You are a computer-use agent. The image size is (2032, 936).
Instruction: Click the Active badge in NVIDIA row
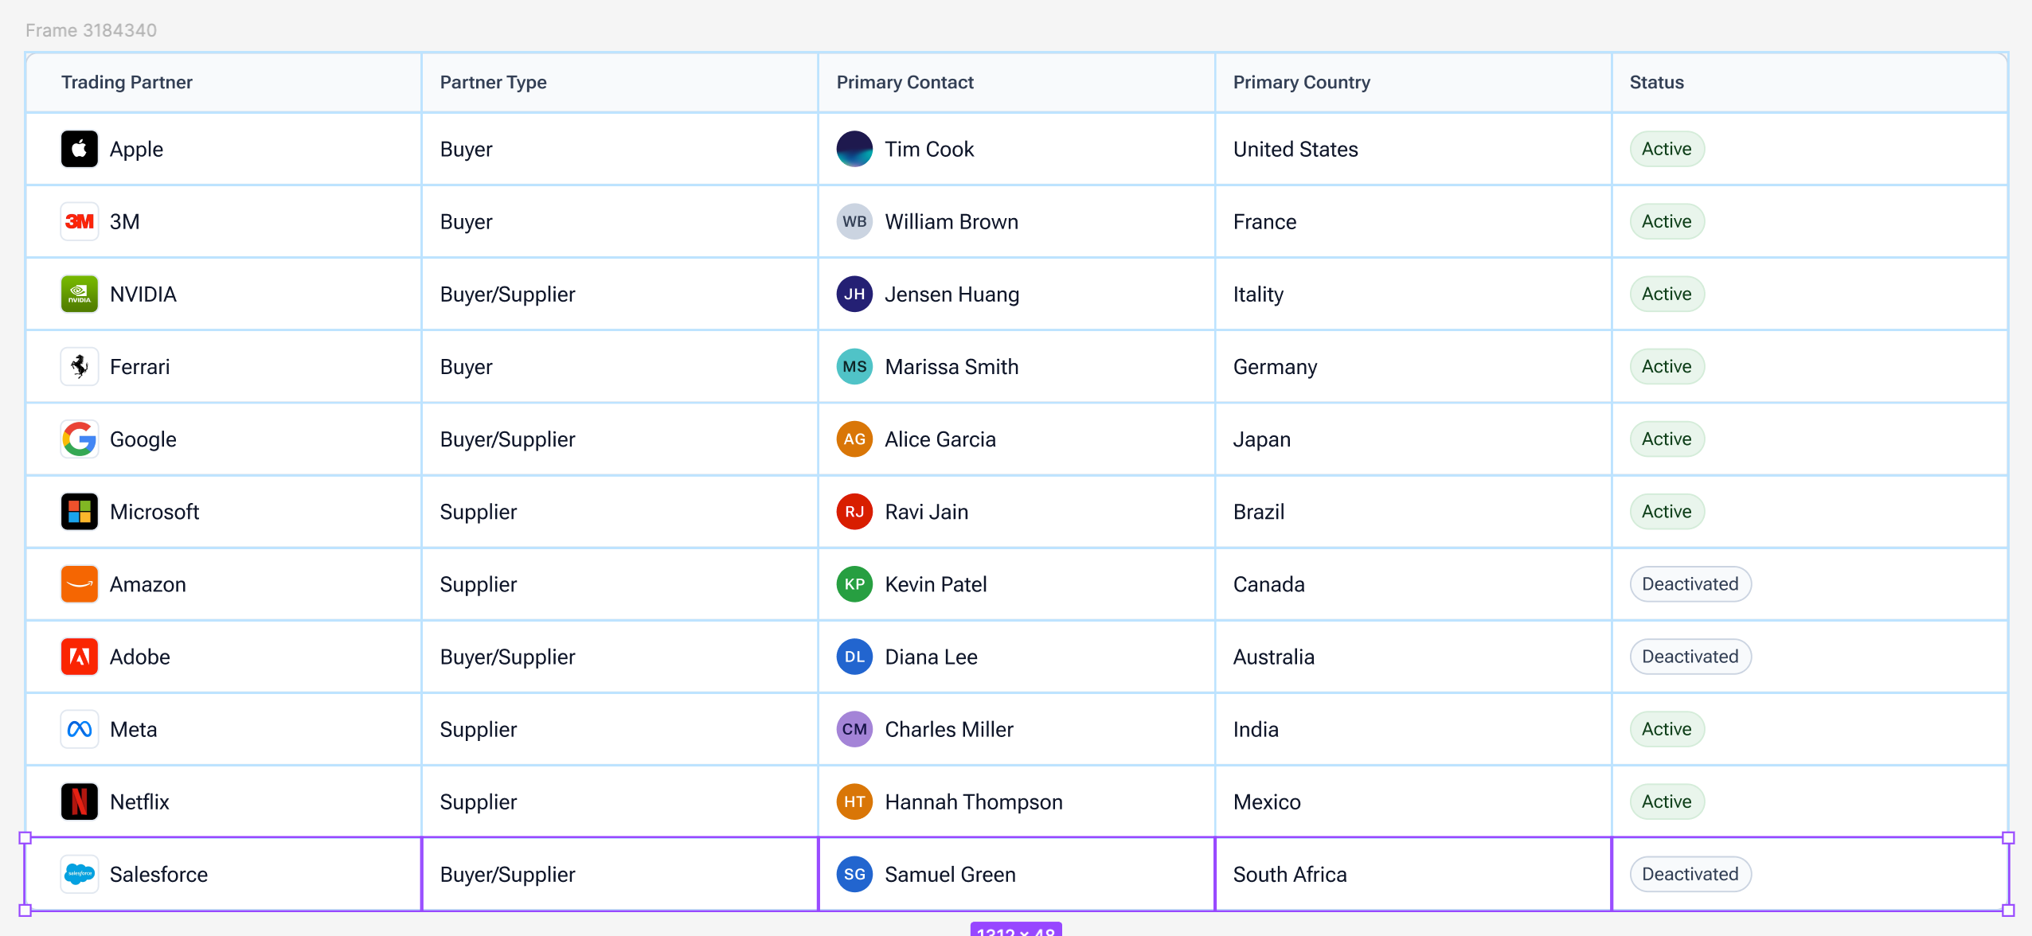(1667, 294)
